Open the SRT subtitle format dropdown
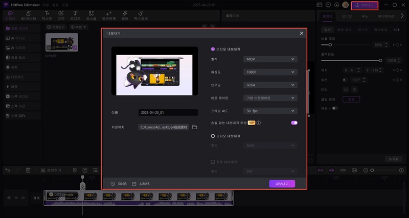The image size is (409, 218). [270, 172]
